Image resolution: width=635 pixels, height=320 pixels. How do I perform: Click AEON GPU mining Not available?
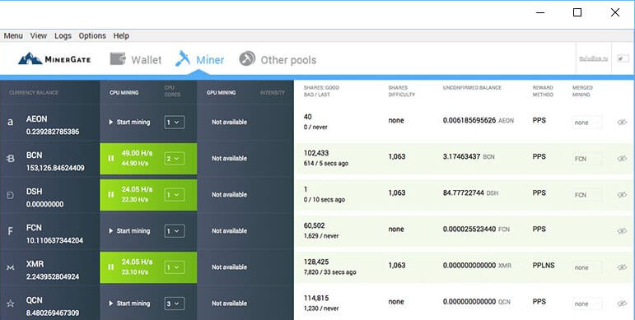[x=229, y=122]
